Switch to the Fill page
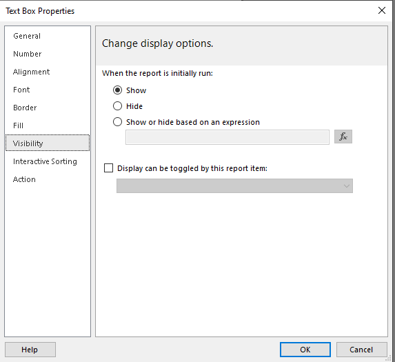Image resolution: width=395 pixels, height=362 pixels. (18, 125)
